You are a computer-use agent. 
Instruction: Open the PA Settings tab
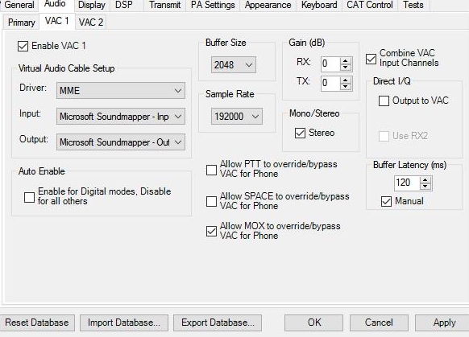click(213, 5)
